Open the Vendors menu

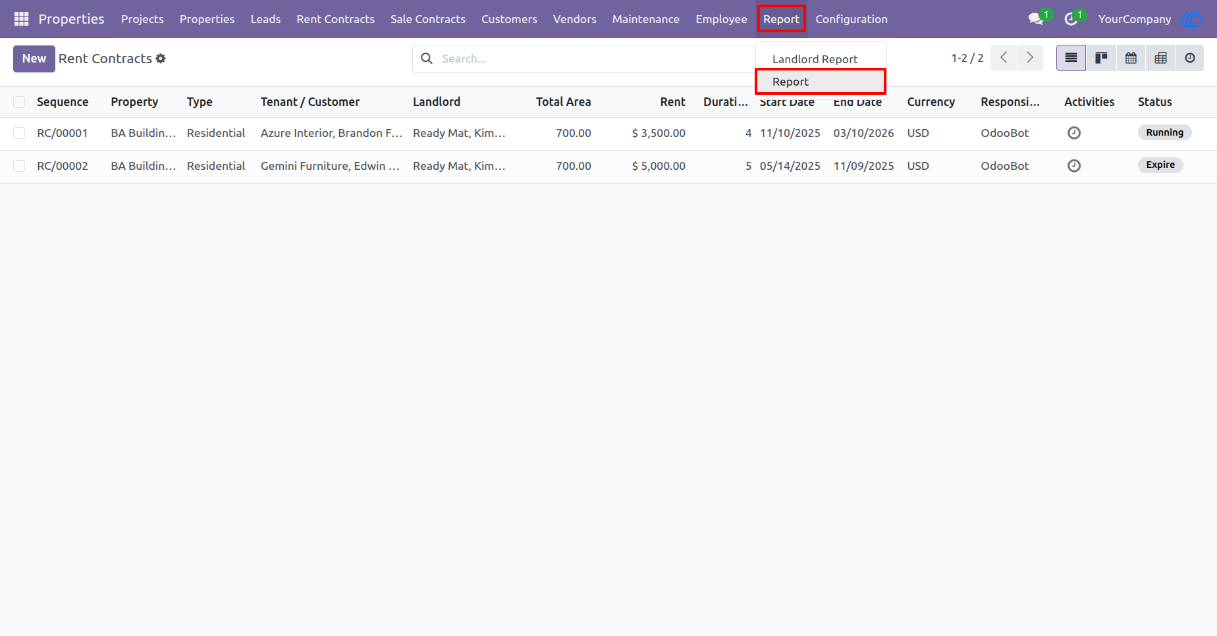coord(575,19)
